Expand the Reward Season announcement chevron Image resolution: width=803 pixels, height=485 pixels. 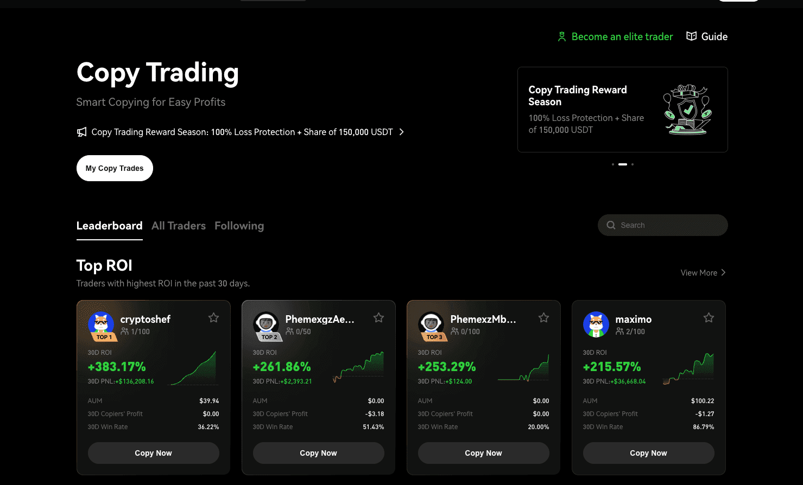pyautogui.click(x=401, y=131)
